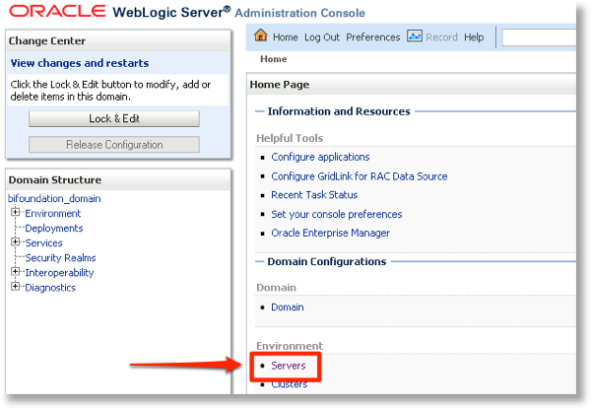Open the Help menu item
591x409 pixels.
[474, 37]
